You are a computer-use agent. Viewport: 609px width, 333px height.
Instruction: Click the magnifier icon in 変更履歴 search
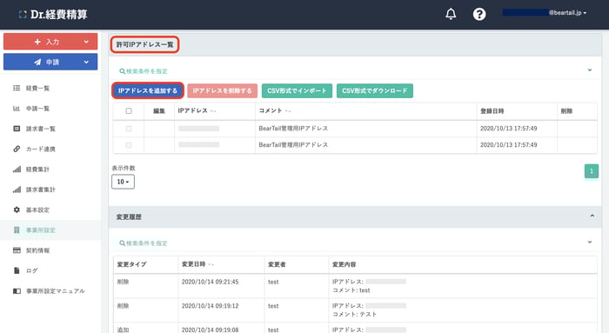tap(122, 243)
